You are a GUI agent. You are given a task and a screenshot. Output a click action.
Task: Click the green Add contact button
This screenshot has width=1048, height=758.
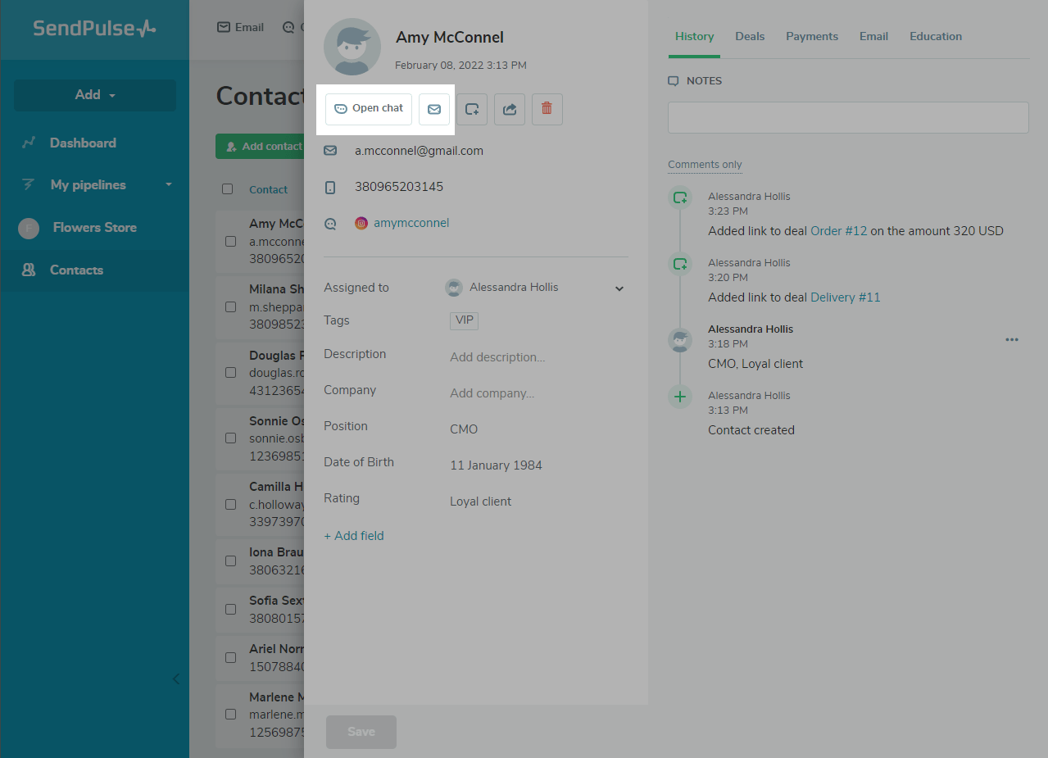[x=260, y=147]
